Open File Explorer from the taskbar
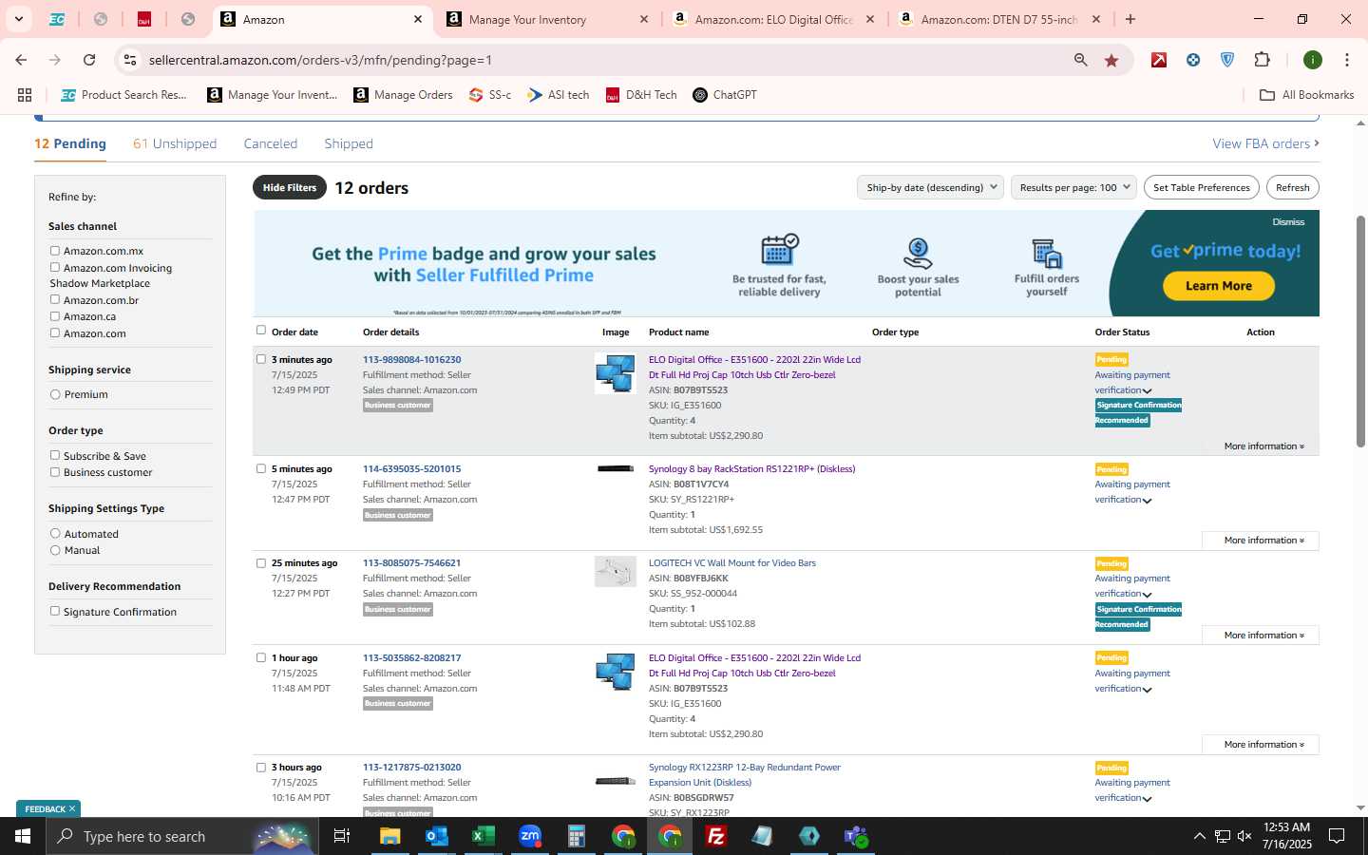Screen dimensions: 1368x855 pos(390,836)
